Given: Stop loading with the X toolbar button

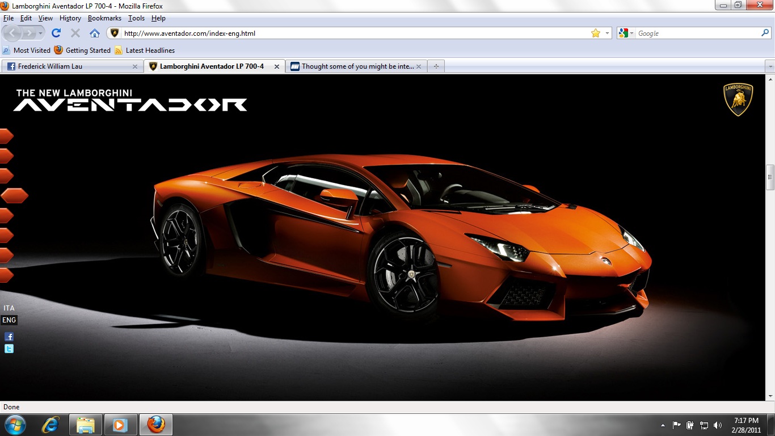Looking at the screenshot, I should pyautogui.click(x=75, y=33).
